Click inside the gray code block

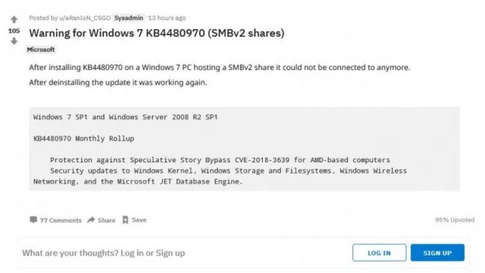pyautogui.click(x=244, y=149)
